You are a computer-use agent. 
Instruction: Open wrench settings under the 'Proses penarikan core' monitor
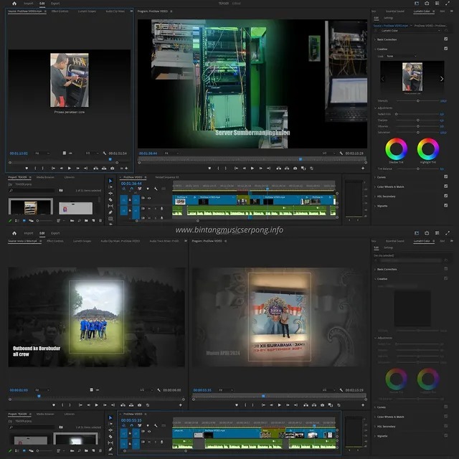105,153
